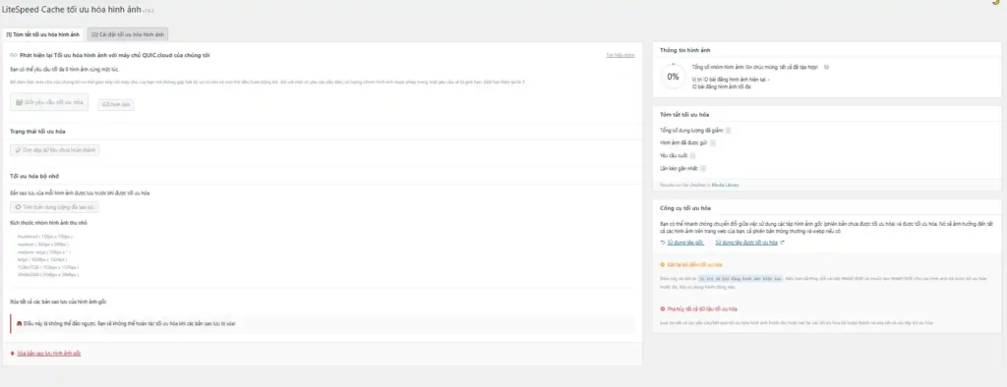The width and height of the screenshot is (1007, 387).
Task: Click 'Đặt lại bộ đếm tối ưu hóa' link
Action: point(694,264)
